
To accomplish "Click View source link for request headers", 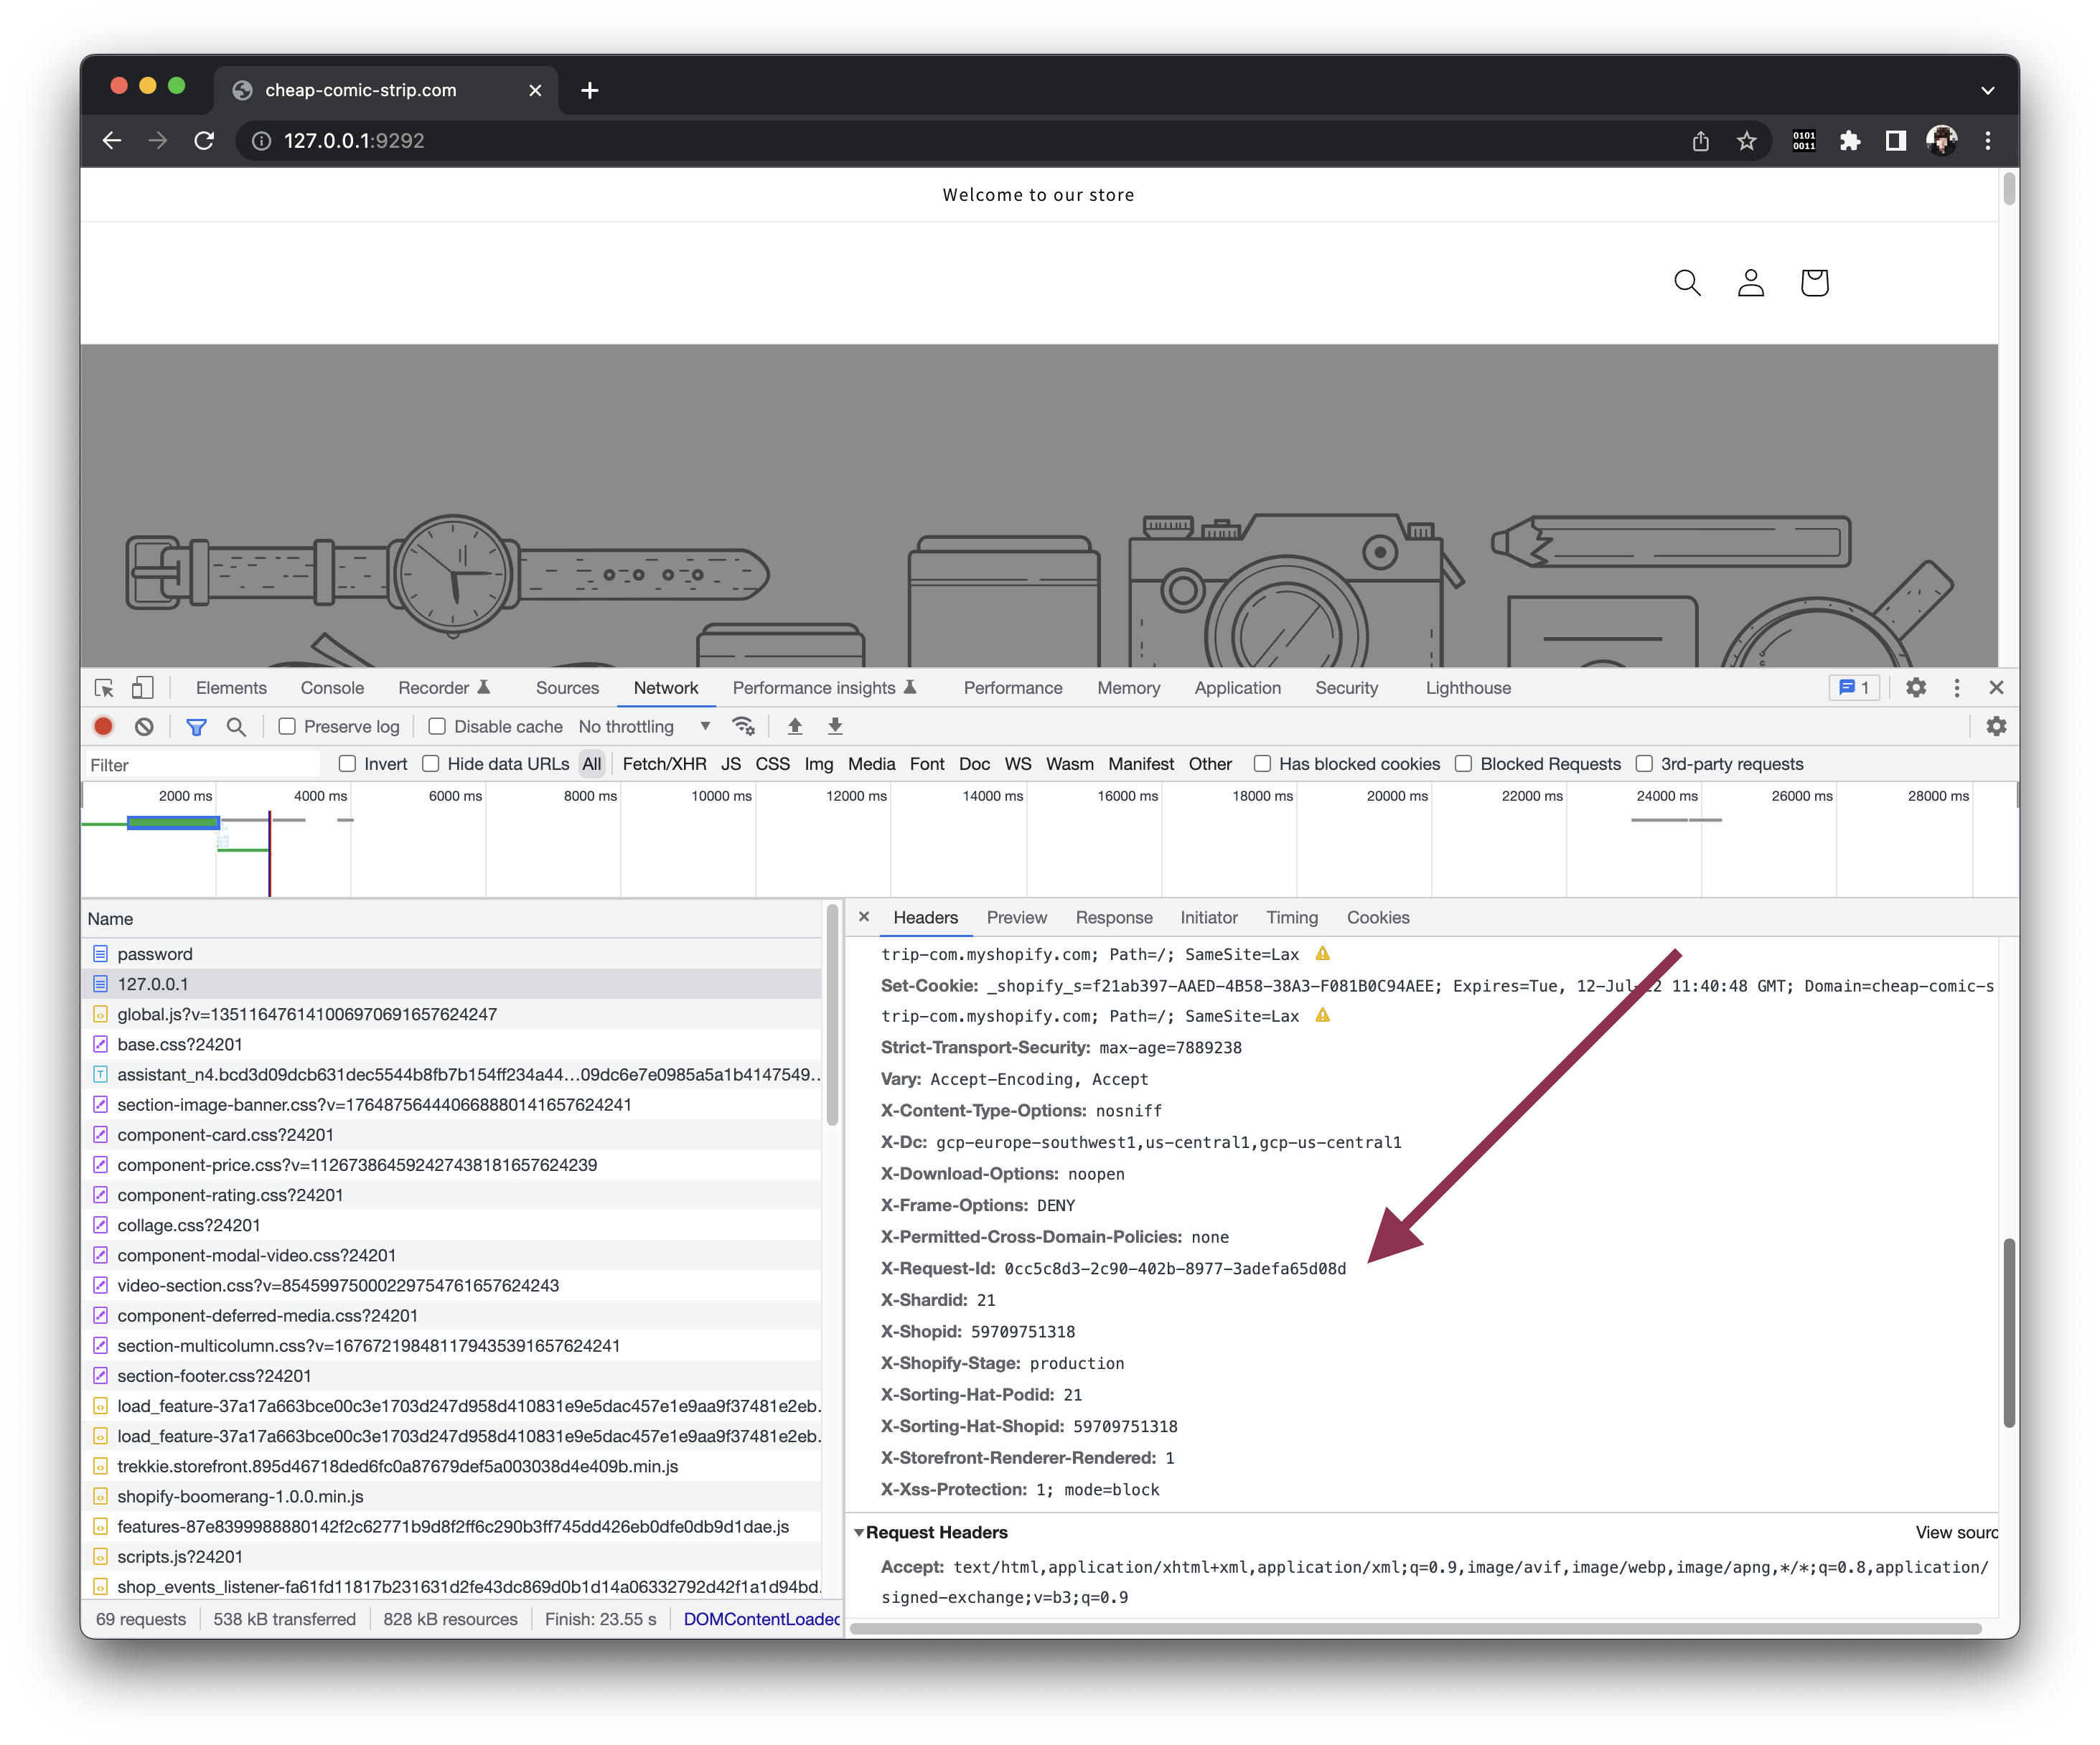I will (x=1955, y=1532).
